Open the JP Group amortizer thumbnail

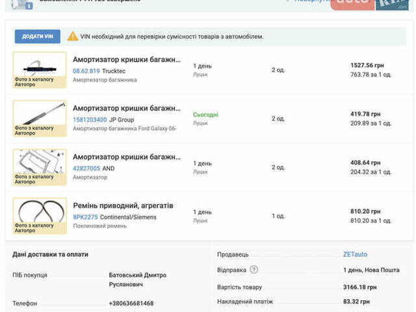[x=40, y=118]
